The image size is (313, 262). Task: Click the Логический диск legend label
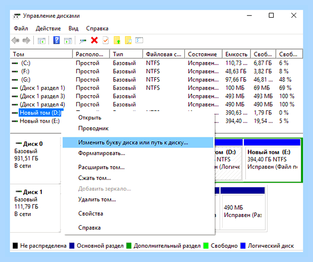click(271, 246)
